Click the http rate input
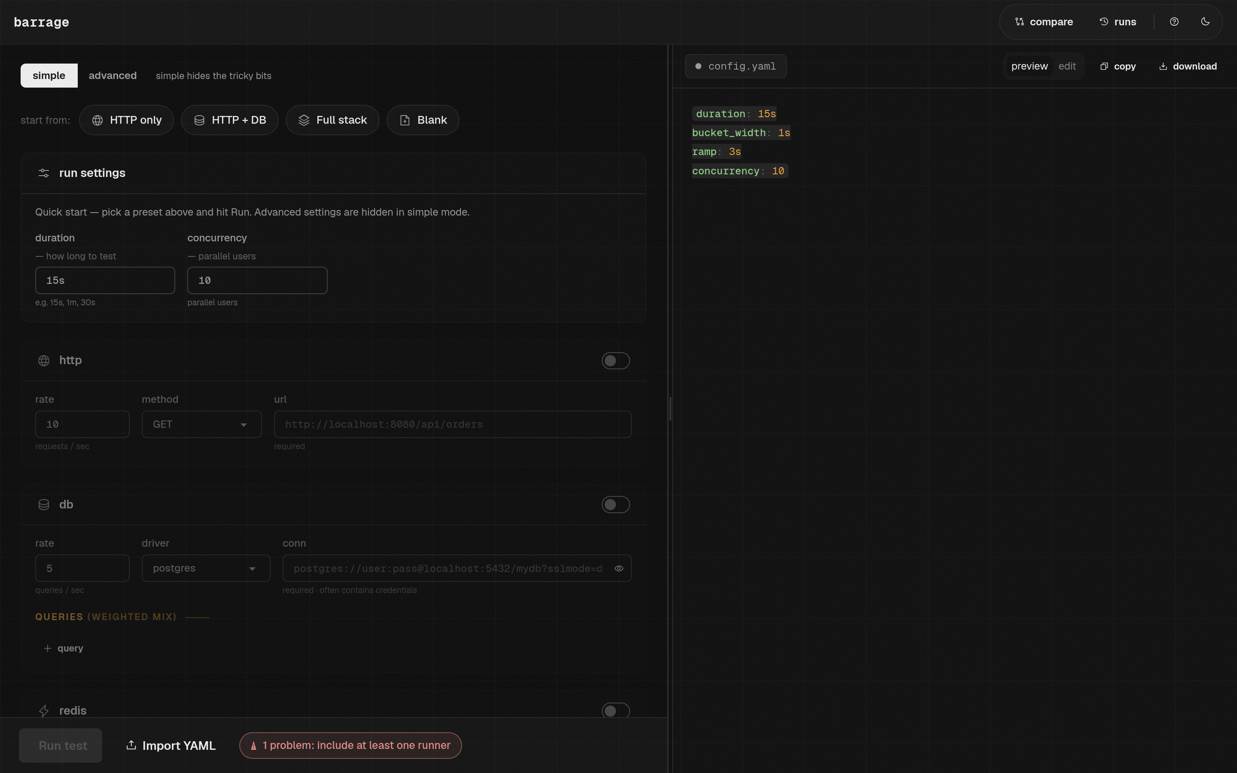The image size is (1237, 773). click(82, 424)
